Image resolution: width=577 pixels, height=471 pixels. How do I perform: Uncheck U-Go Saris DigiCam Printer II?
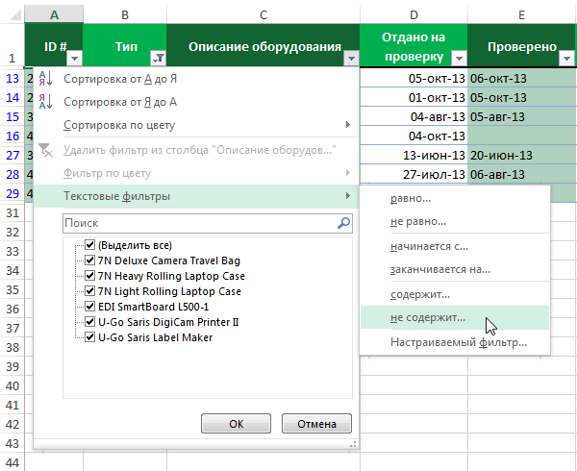click(89, 322)
